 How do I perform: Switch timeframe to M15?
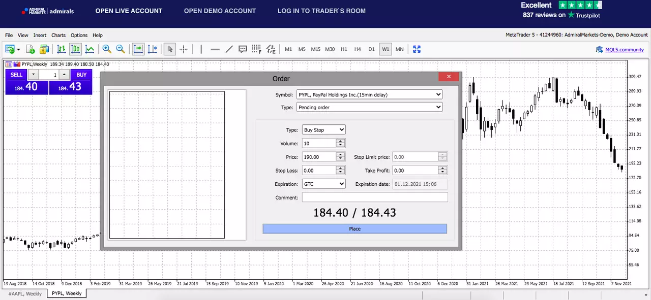point(316,49)
